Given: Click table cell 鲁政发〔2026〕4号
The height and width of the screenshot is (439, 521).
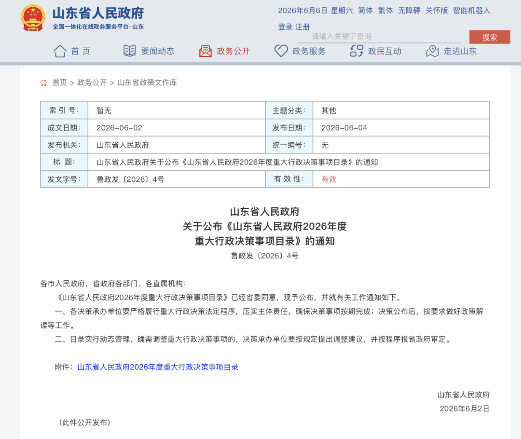Looking at the screenshot, I should [130, 179].
